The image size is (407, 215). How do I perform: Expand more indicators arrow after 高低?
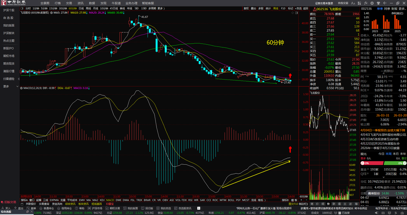(x=265, y=200)
